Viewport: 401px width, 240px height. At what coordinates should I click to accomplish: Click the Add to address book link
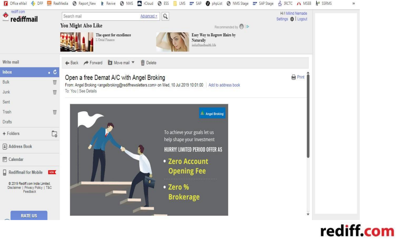[x=224, y=85]
